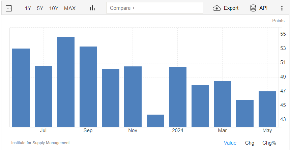Screen dimensions: 290x150
Task: Open the calendar date range picker
Action: (9, 8)
